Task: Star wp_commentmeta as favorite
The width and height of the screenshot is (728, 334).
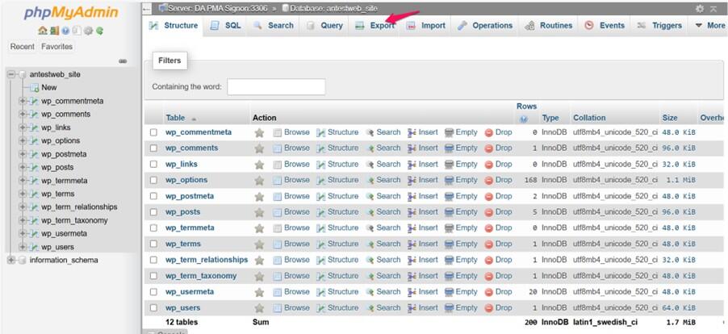Action: coord(259,132)
